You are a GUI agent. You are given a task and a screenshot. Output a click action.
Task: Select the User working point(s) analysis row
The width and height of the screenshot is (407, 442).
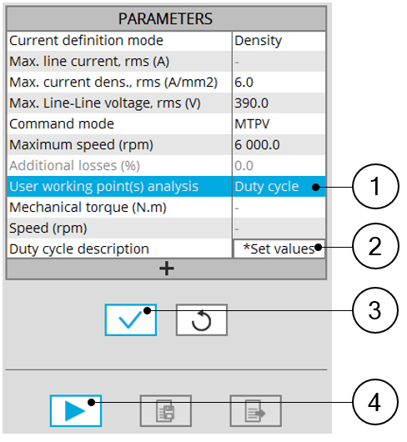click(x=166, y=187)
